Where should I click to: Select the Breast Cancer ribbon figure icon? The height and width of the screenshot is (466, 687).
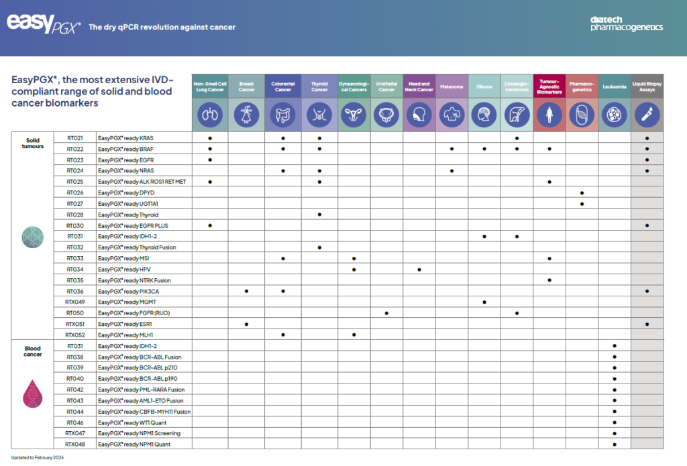click(246, 115)
